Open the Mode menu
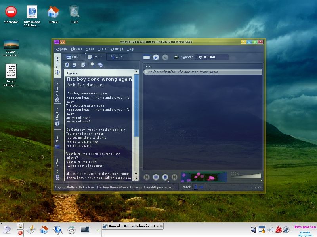Viewport: 317px width, 237px height. click(x=90, y=49)
